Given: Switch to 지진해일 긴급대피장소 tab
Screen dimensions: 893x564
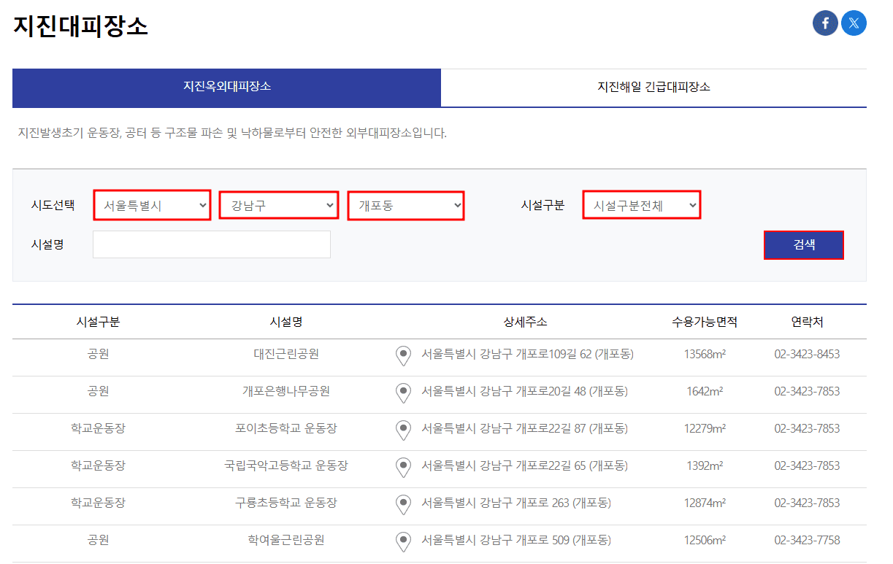Looking at the screenshot, I should point(654,87).
